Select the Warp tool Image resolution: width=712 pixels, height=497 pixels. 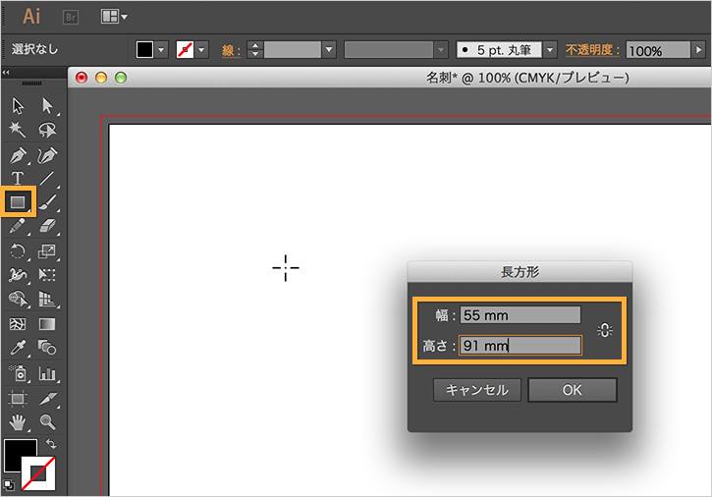(x=18, y=275)
